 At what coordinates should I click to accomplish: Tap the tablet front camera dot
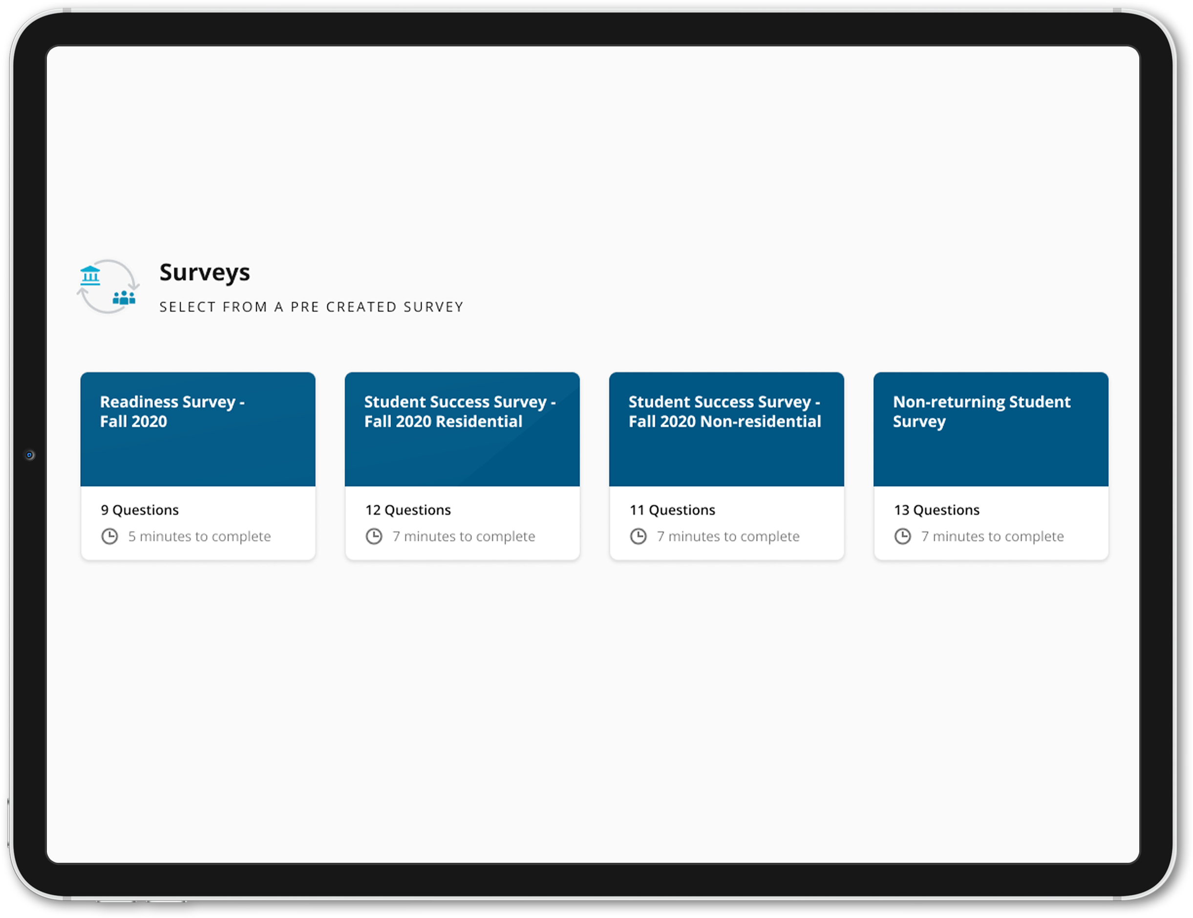pyautogui.click(x=29, y=455)
